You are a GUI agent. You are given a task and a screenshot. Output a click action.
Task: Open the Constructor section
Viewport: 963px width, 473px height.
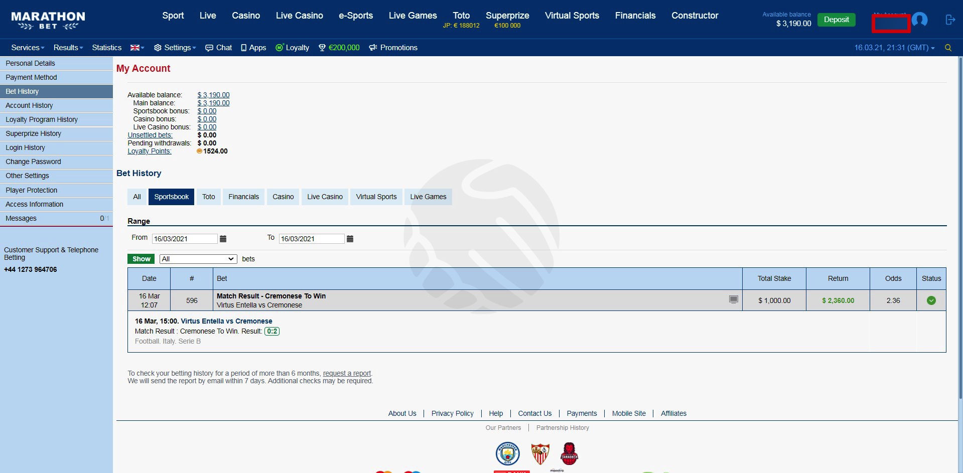695,16
